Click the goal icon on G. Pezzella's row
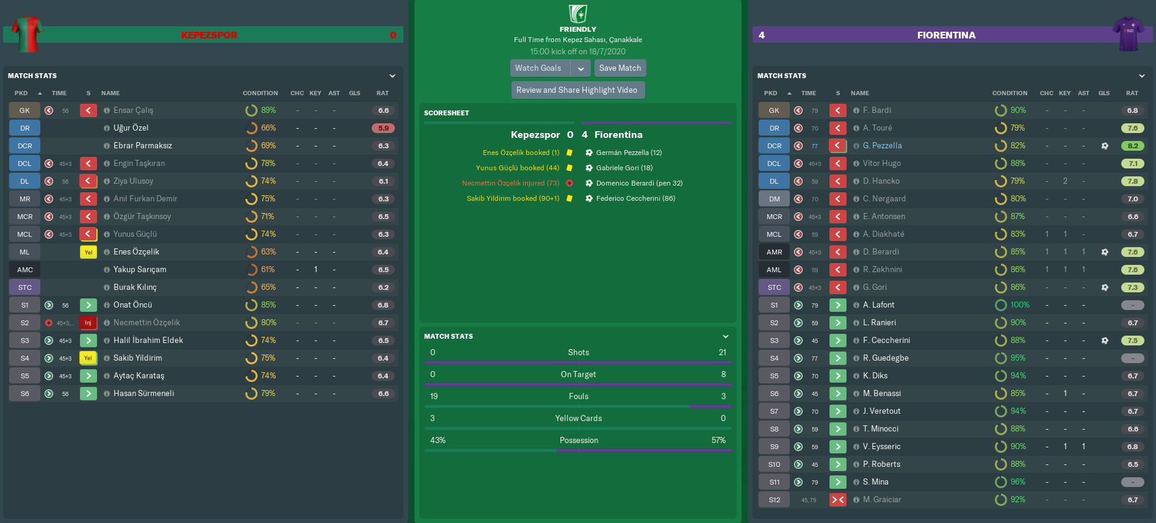Screen dimensions: 1156x523 (x=1105, y=146)
